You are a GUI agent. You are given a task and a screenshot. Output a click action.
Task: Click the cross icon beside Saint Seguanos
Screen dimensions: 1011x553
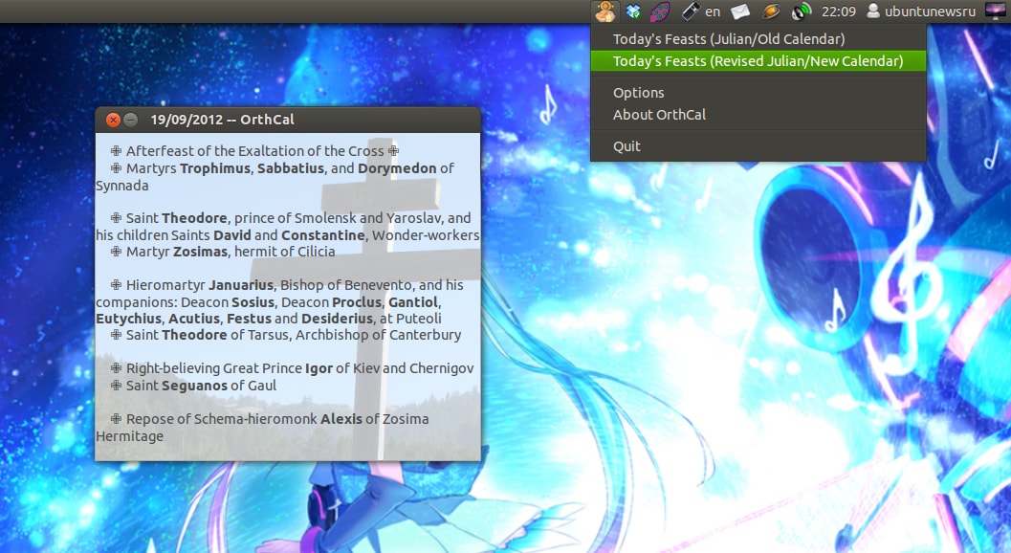click(x=116, y=386)
